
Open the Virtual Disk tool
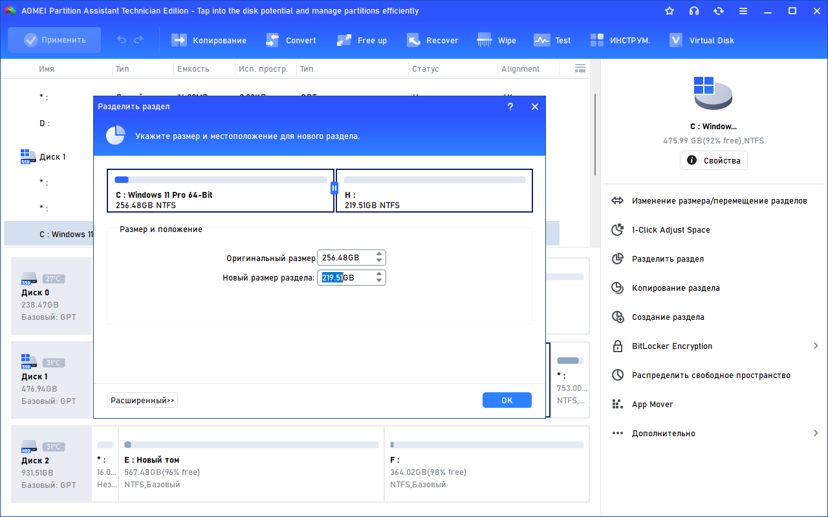(x=676, y=40)
